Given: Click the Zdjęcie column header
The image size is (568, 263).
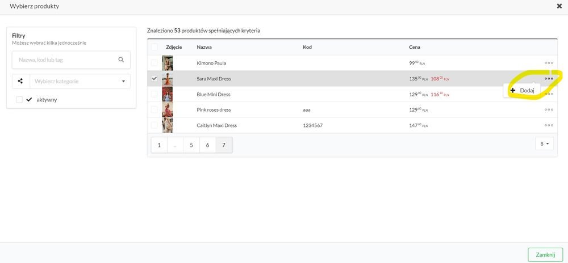Looking at the screenshot, I should tap(174, 47).
